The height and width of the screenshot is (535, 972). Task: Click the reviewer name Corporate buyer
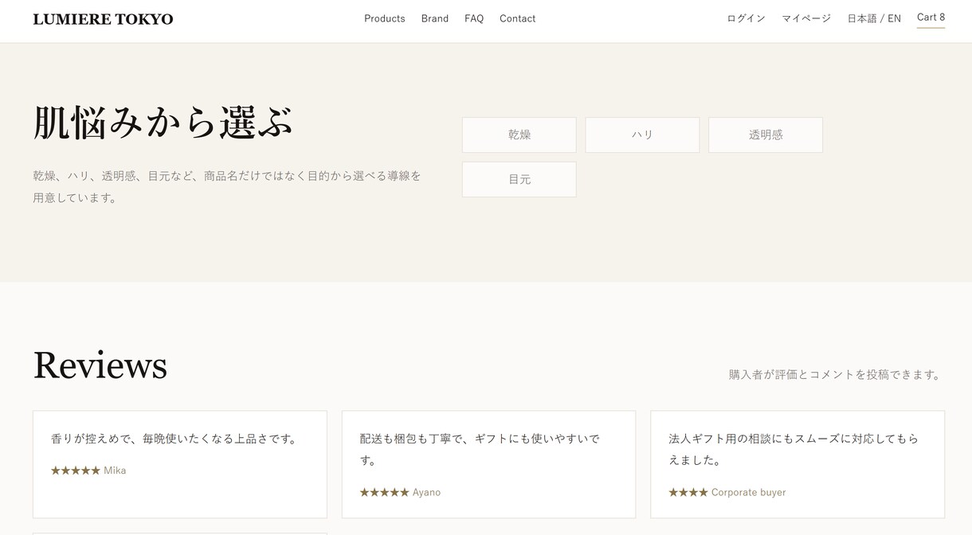click(749, 493)
